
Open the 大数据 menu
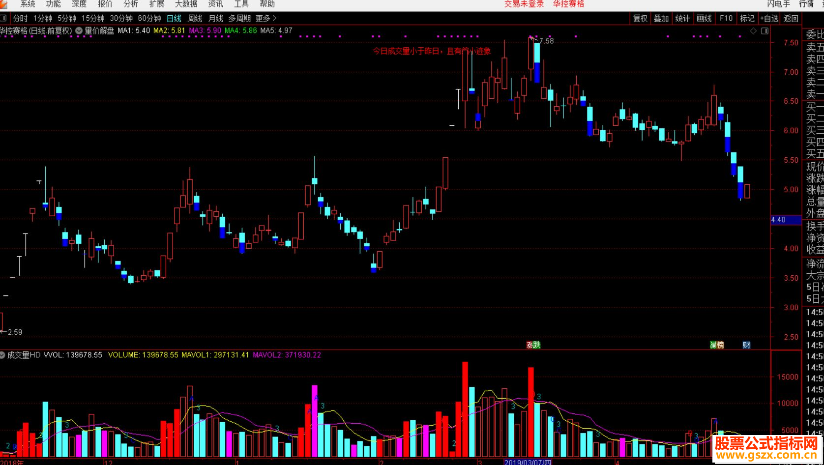186,4
